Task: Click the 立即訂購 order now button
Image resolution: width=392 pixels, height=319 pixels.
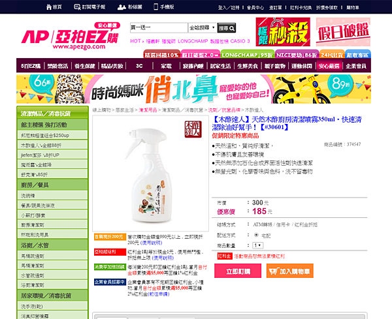Action: pos(238,271)
